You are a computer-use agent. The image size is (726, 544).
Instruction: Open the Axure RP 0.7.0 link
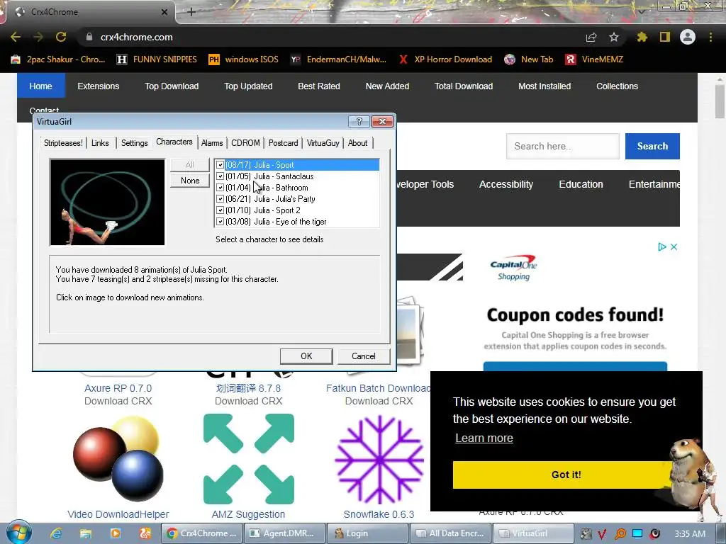pos(118,388)
